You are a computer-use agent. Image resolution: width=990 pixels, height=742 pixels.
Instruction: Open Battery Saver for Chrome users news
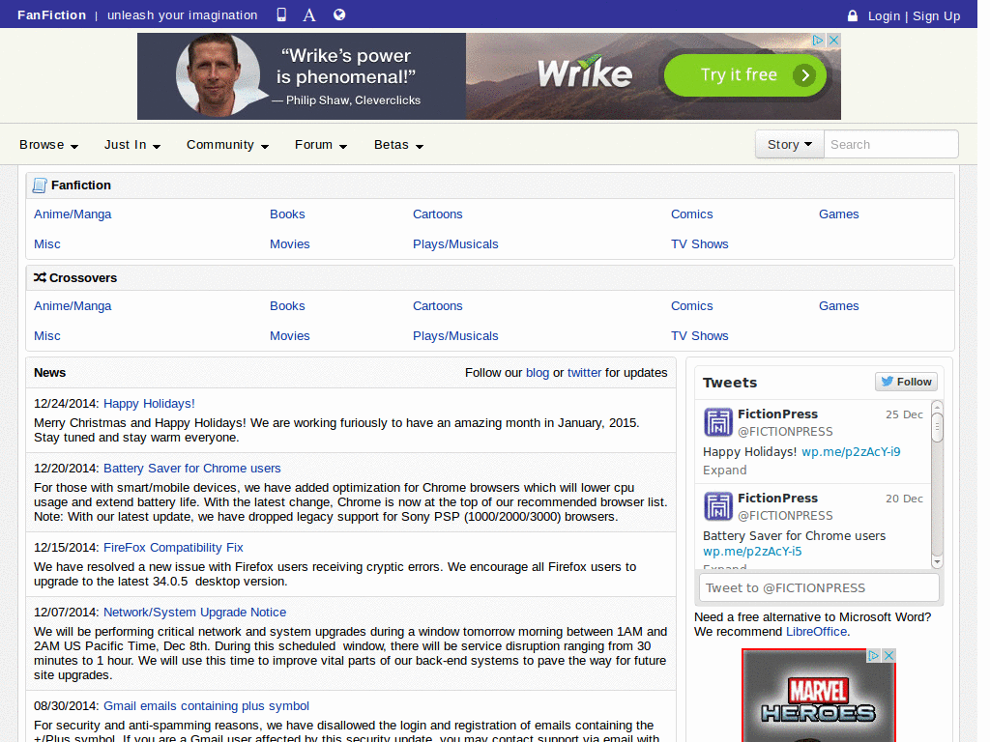(192, 469)
